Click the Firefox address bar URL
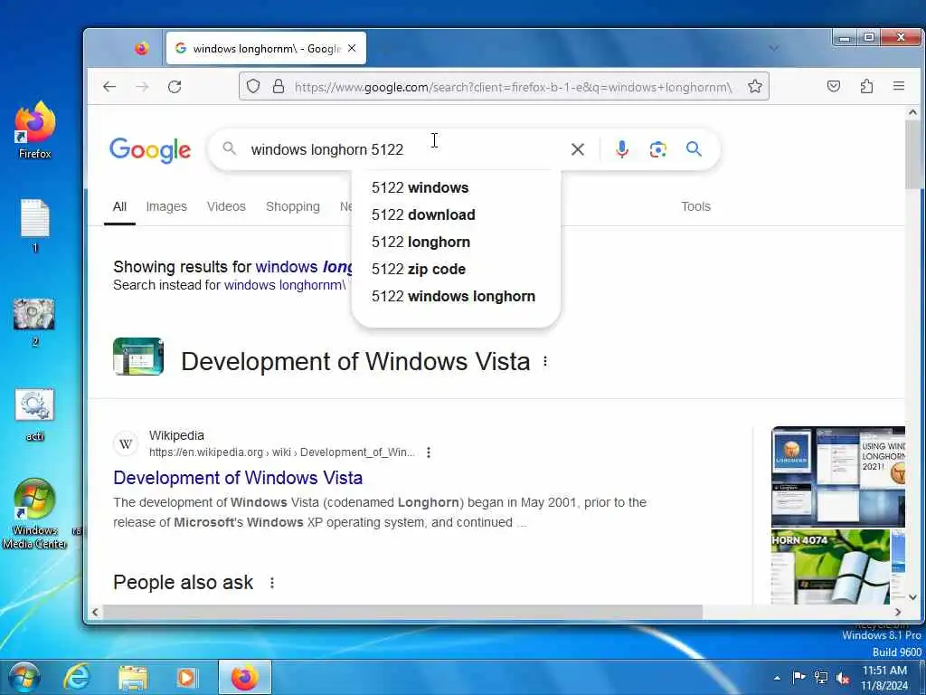The width and height of the screenshot is (926, 695). pos(513,87)
